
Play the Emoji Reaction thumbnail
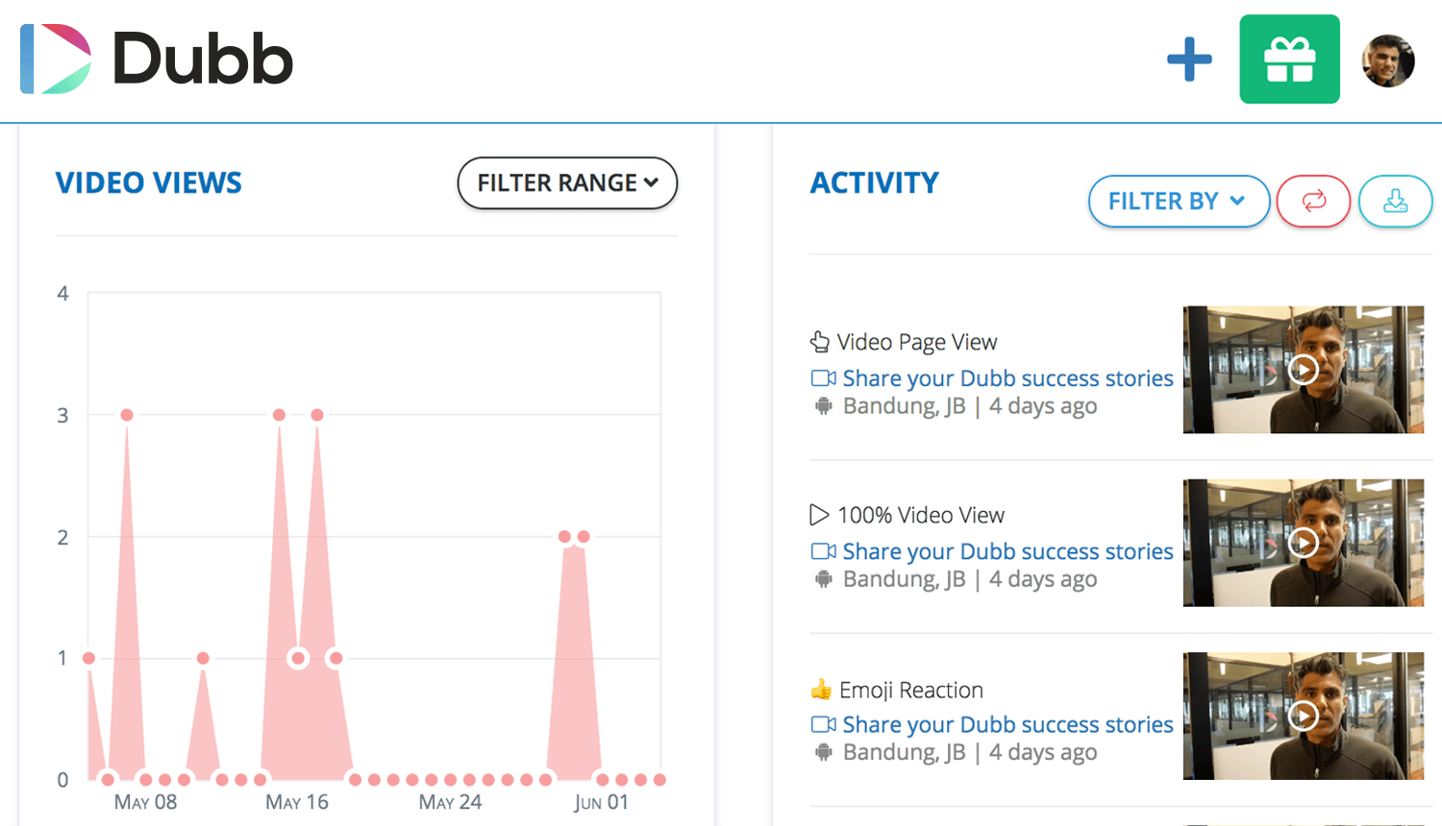1303,716
